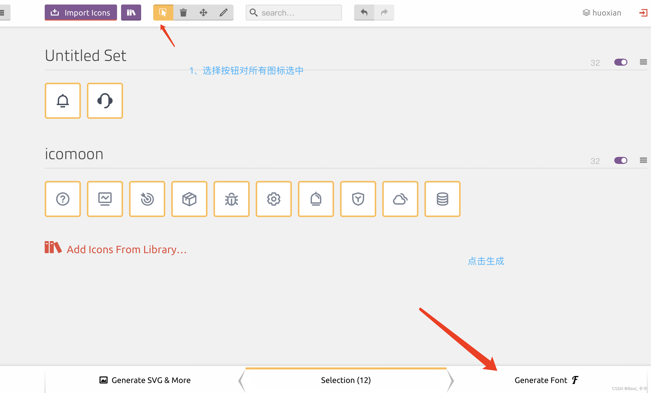Open Generate Font tab
Image resolution: width=651 pixels, height=393 pixels.
click(x=546, y=380)
